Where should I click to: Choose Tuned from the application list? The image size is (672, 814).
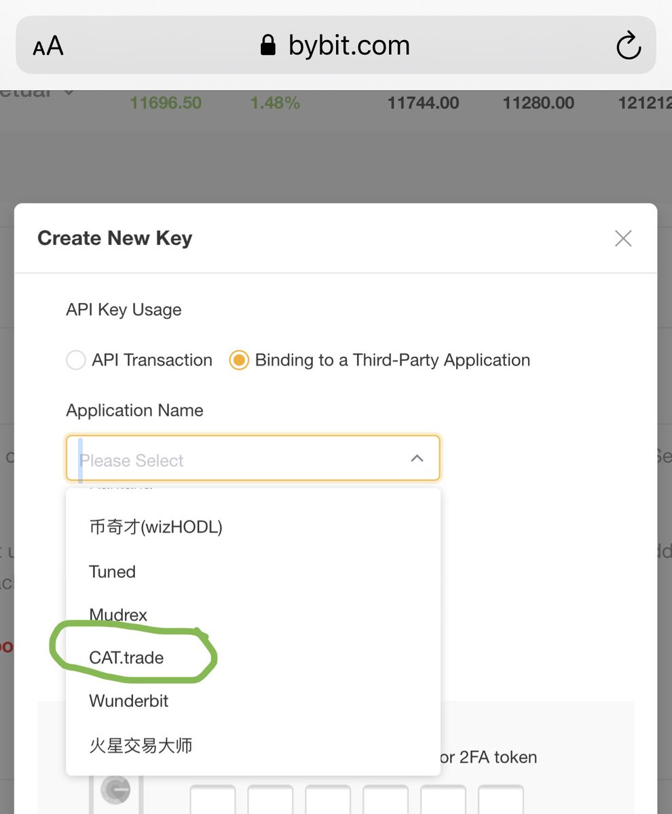coord(253,572)
